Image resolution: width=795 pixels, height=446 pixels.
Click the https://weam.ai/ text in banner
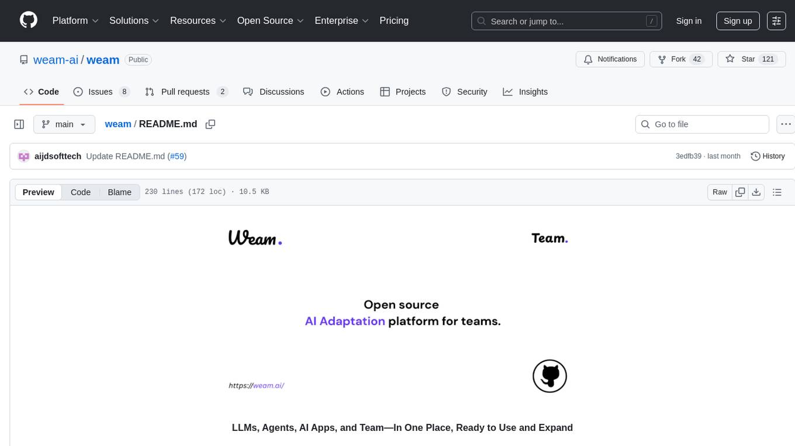[257, 385]
